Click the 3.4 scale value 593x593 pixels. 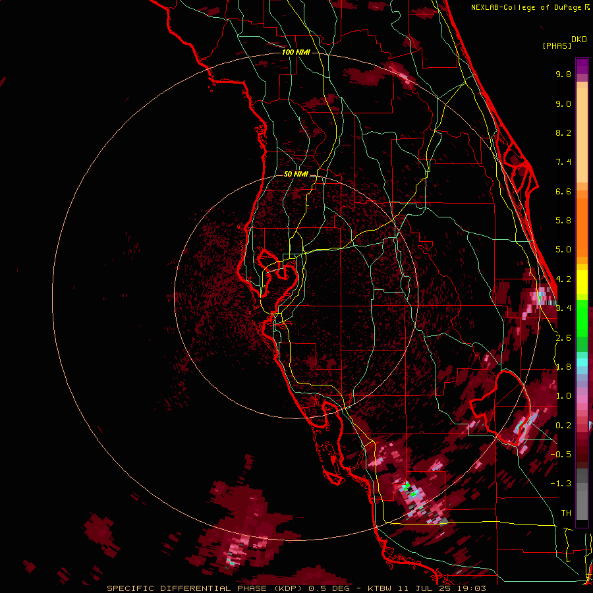pos(563,308)
